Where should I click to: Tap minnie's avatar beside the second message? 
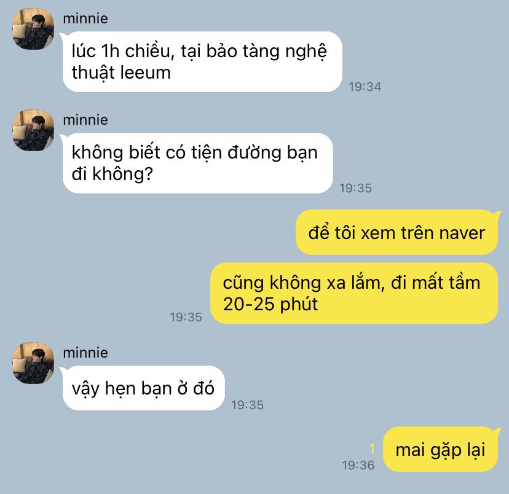tap(33, 130)
